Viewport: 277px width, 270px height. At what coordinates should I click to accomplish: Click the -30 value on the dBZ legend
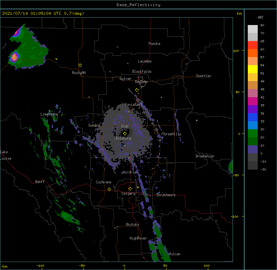pos(263,170)
